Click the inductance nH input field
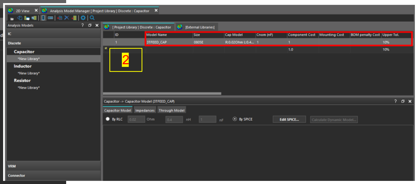The height and width of the screenshot is (184, 418). [174, 119]
